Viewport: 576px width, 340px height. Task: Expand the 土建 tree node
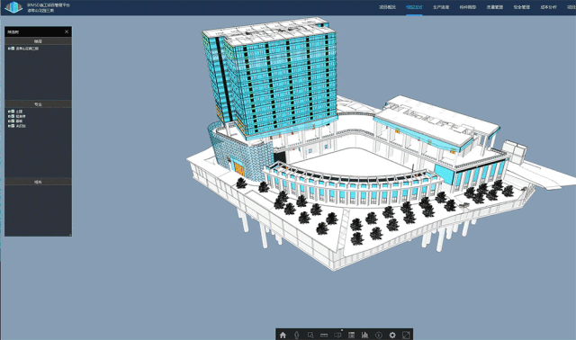(9, 112)
